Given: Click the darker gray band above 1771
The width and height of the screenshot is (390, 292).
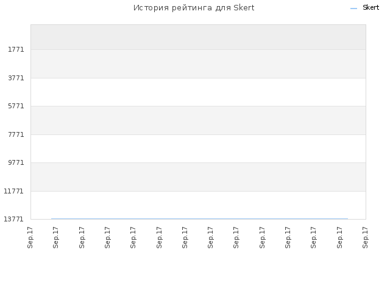Looking at the screenshot, I should pos(198,37).
